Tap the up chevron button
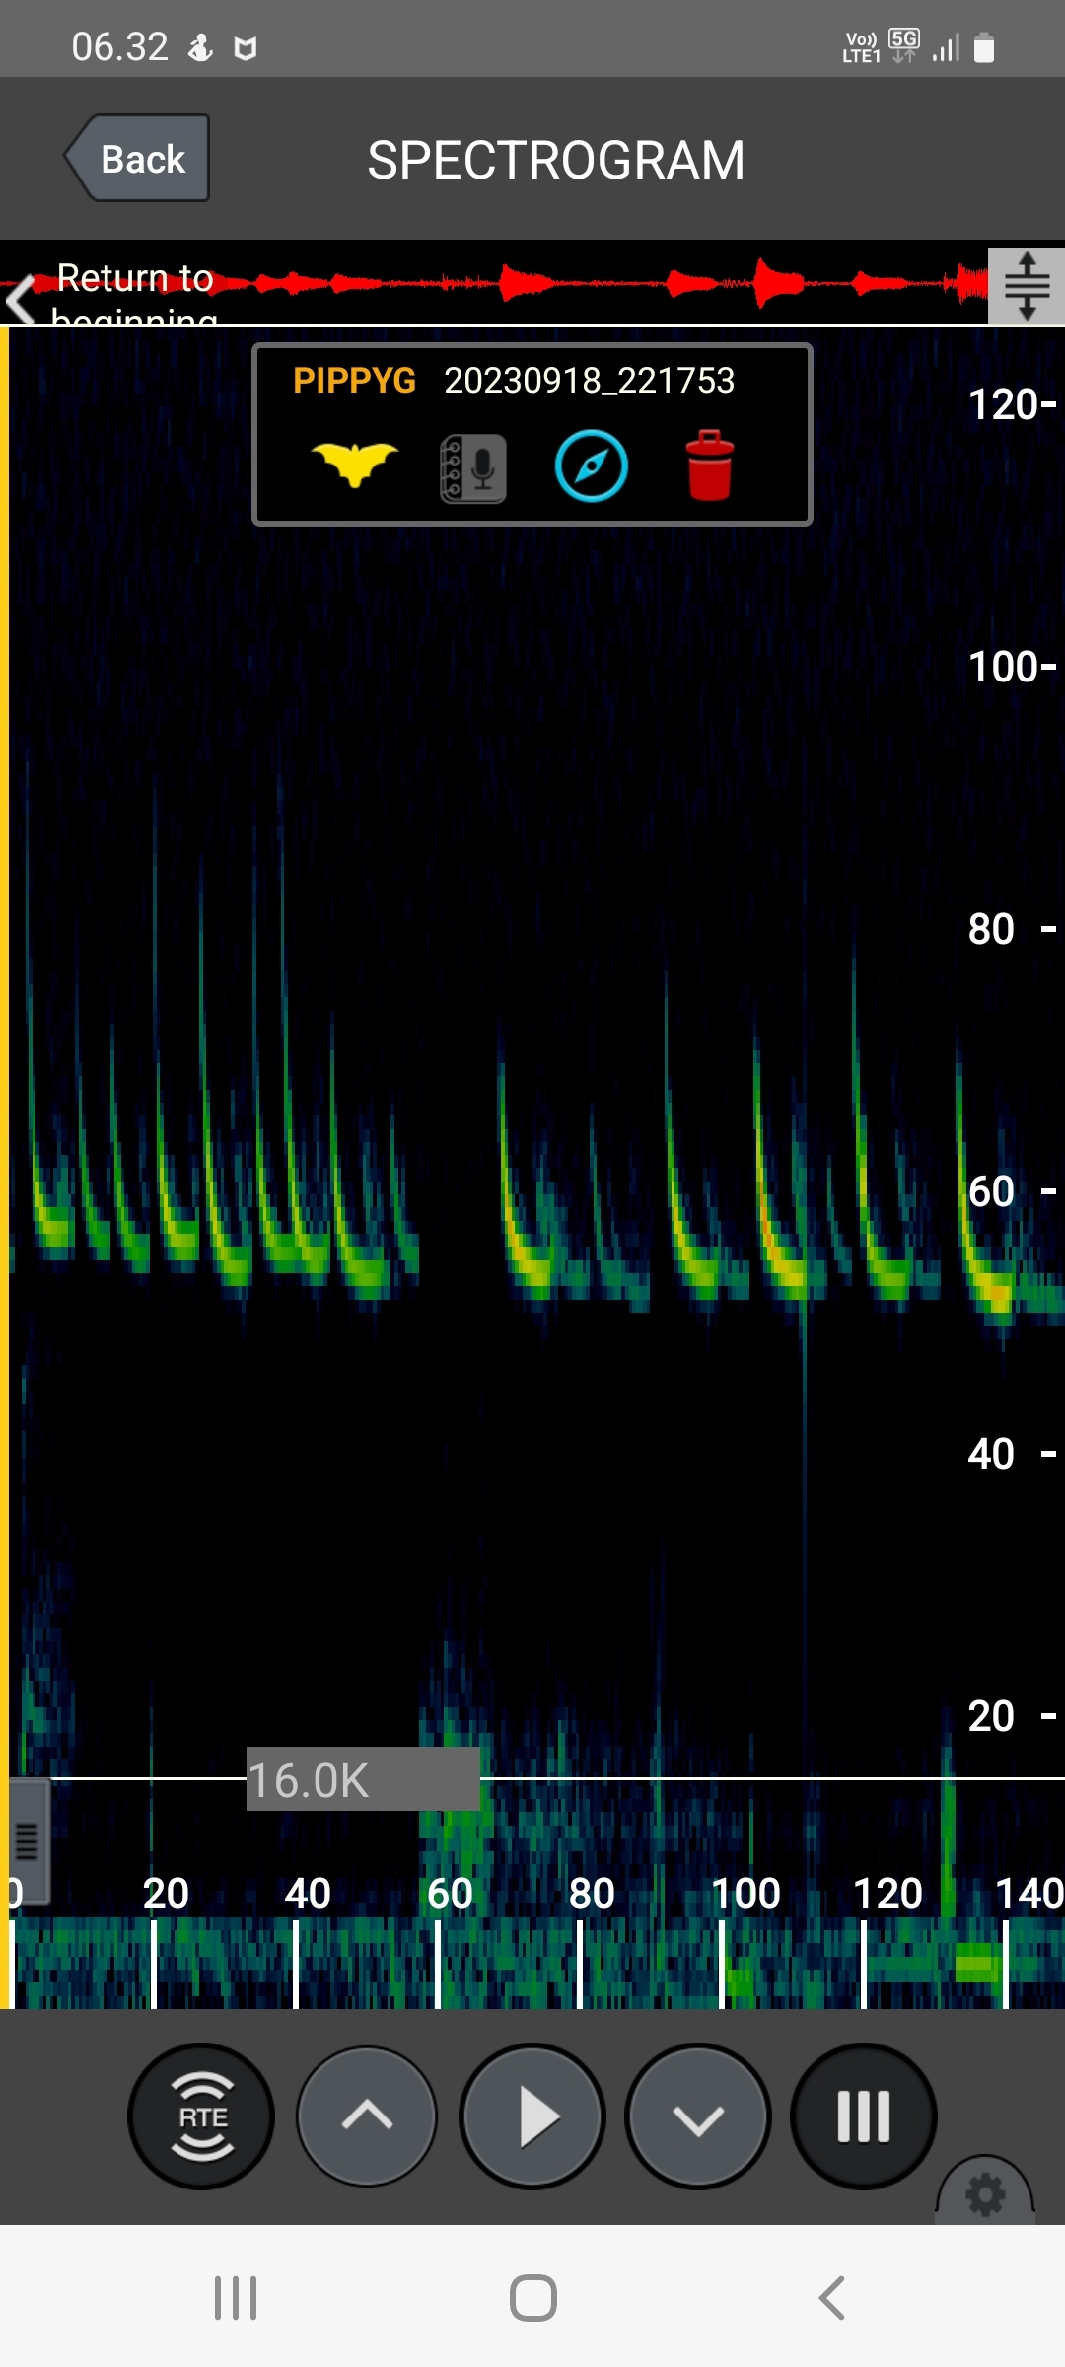Viewport: 1065px width, 2367px height. [x=367, y=2116]
